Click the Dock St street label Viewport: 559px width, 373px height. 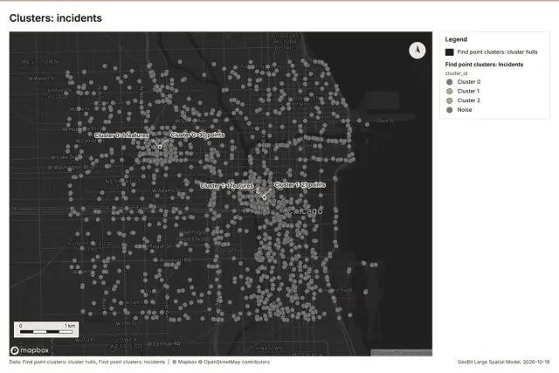pyautogui.click(x=385, y=121)
